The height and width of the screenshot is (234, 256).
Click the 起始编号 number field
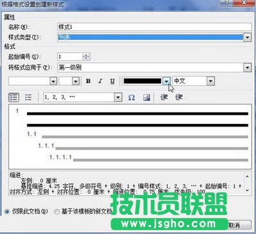[x=70, y=57]
